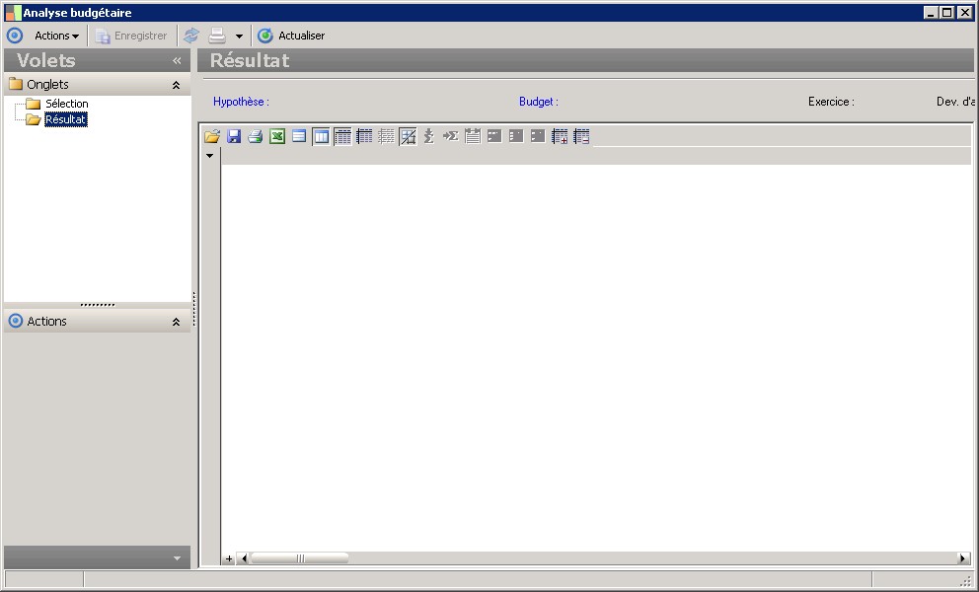The image size is (979, 592).
Task: Select the Sélection tree item
Action: pyautogui.click(x=67, y=104)
